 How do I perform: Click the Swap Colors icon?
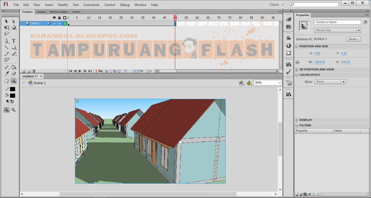tap(12, 102)
